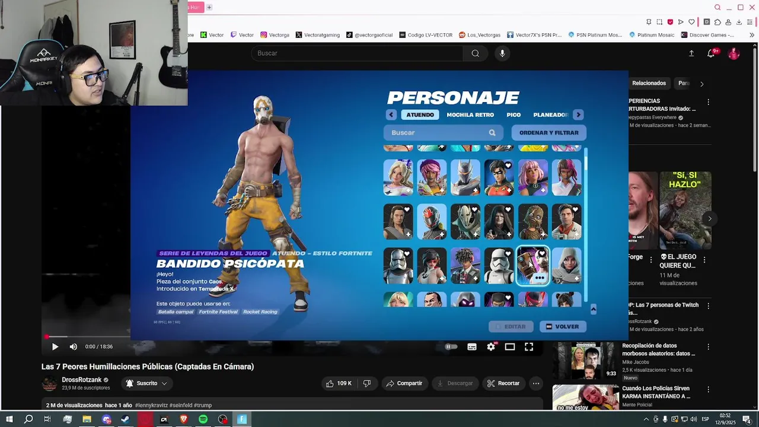
Task: Open the 'Recopilación de datos' video thumbnail
Action: (x=586, y=361)
